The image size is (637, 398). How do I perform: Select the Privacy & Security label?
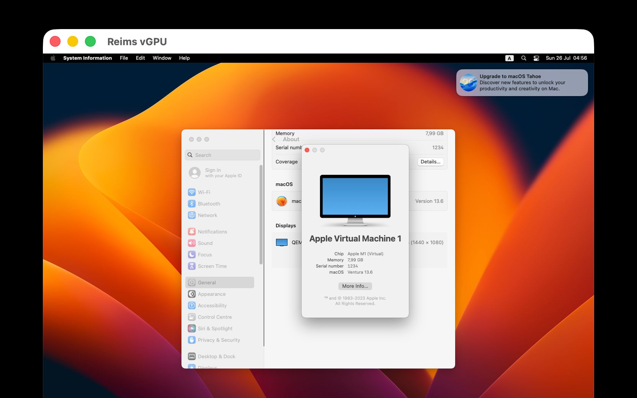click(x=219, y=340)
